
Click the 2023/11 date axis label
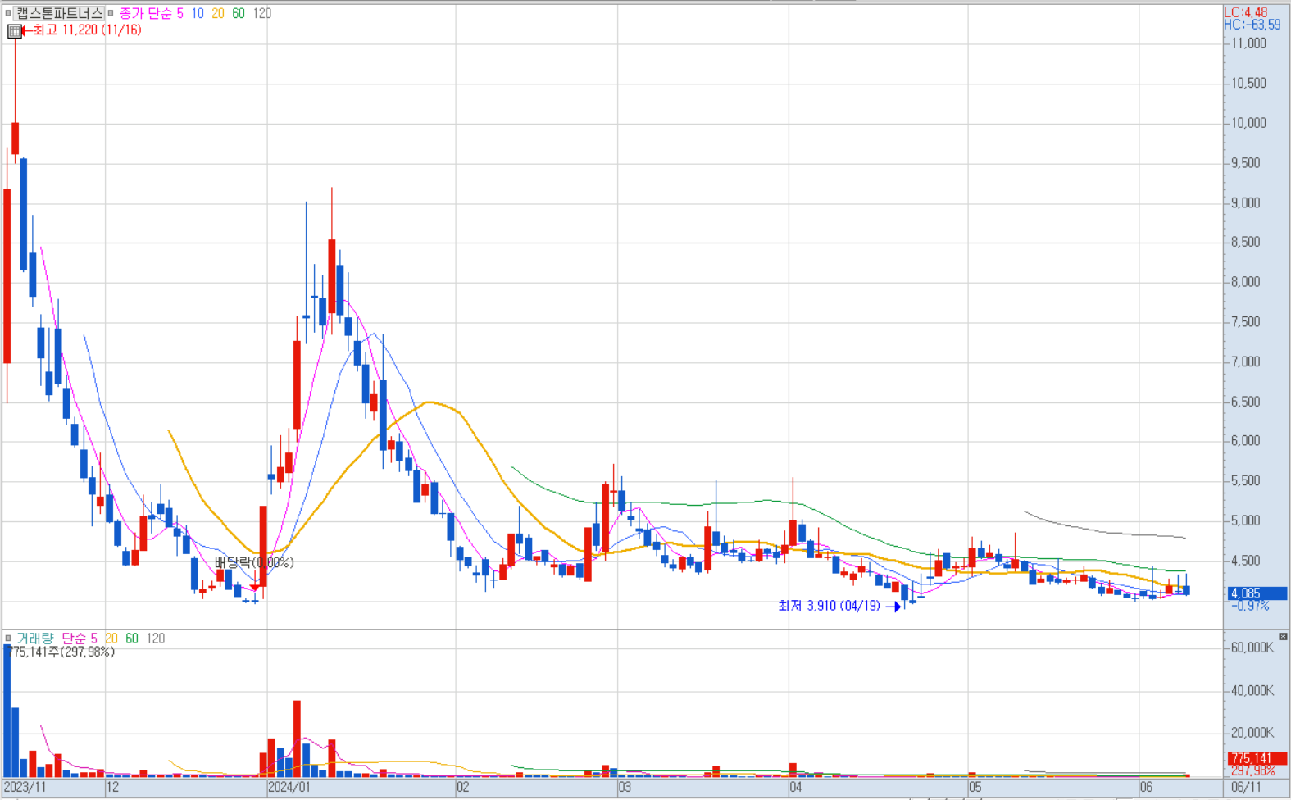[x=25, y=787]
